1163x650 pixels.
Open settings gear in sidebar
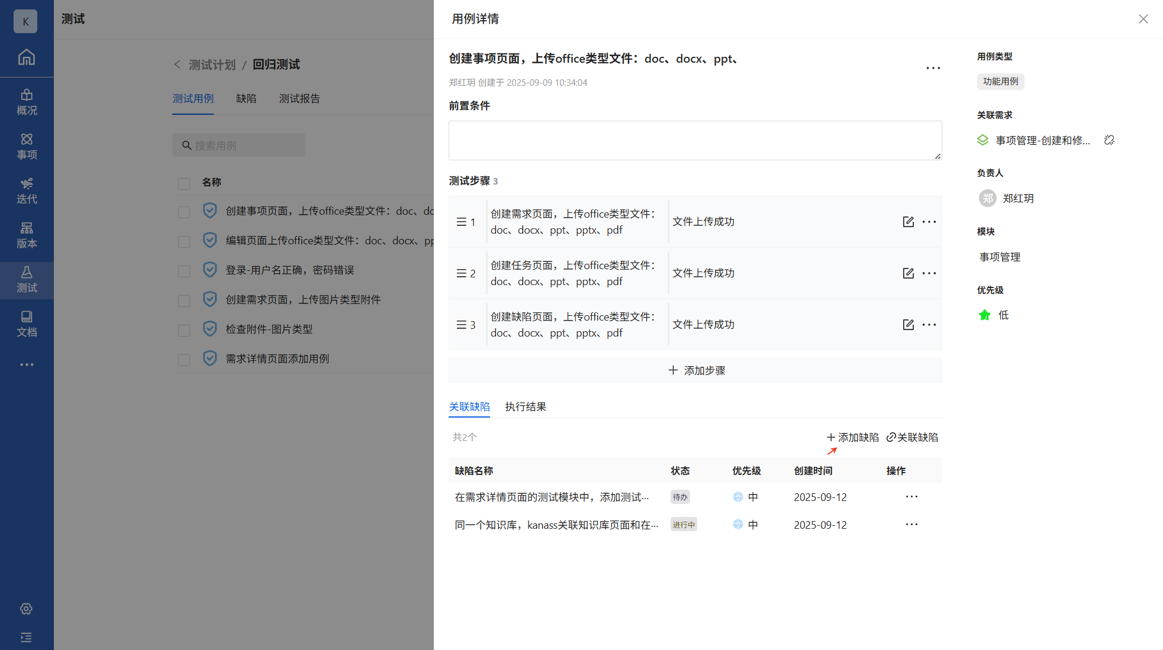coord(26,609)
